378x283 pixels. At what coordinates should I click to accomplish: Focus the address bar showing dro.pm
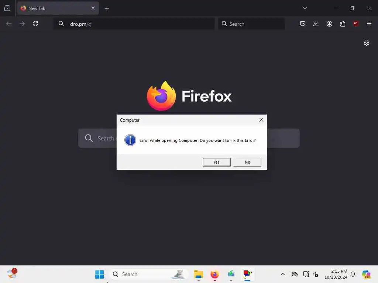(x=134, y=24)
